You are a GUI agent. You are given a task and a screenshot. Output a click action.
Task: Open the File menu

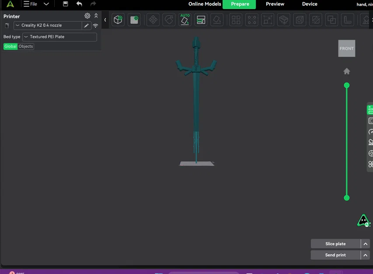tap(30, 4)
